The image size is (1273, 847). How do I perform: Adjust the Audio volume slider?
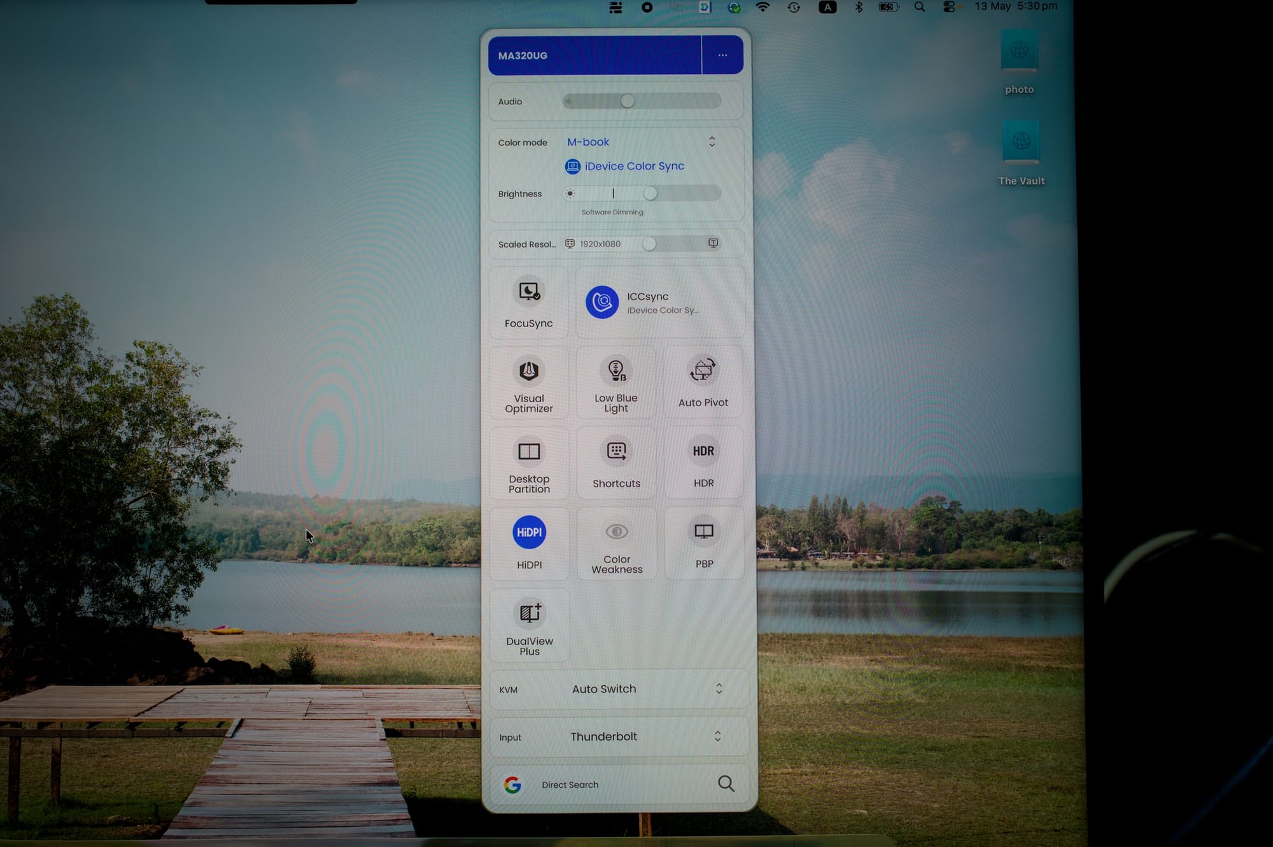pyautogui.click(x=642, y=101)
